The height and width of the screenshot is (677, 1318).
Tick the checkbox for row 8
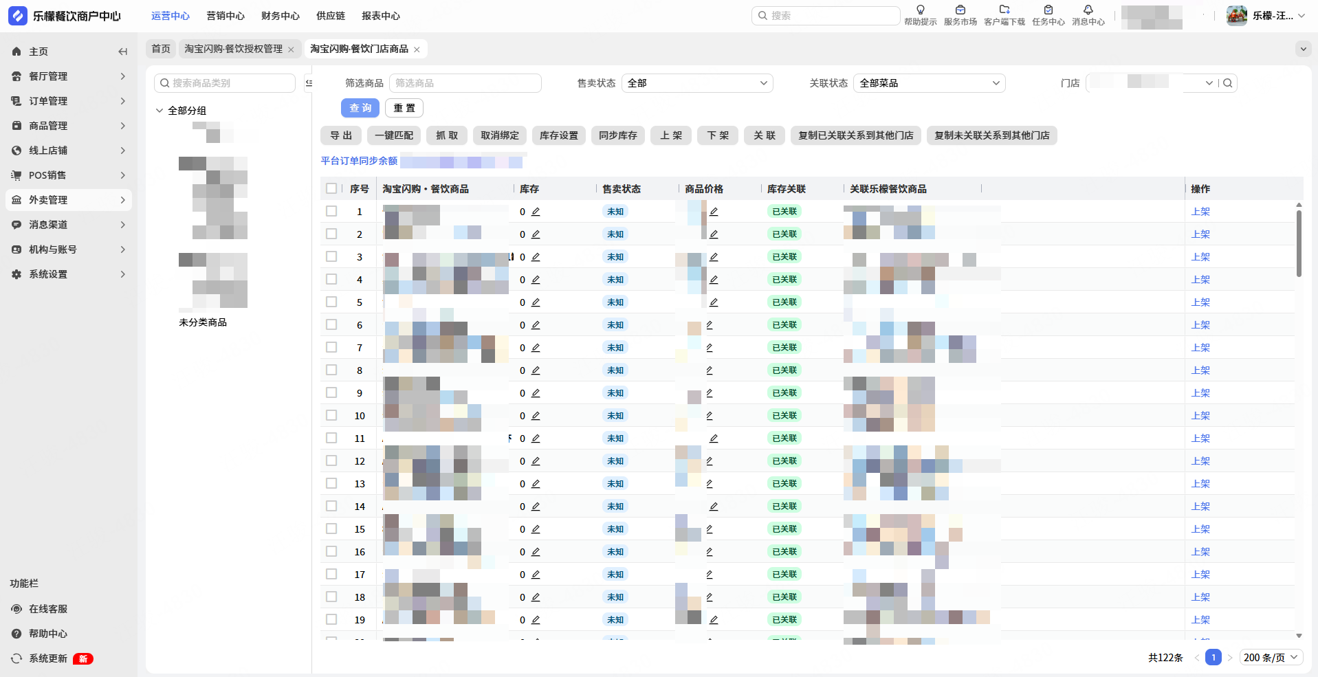pos(331,370)
